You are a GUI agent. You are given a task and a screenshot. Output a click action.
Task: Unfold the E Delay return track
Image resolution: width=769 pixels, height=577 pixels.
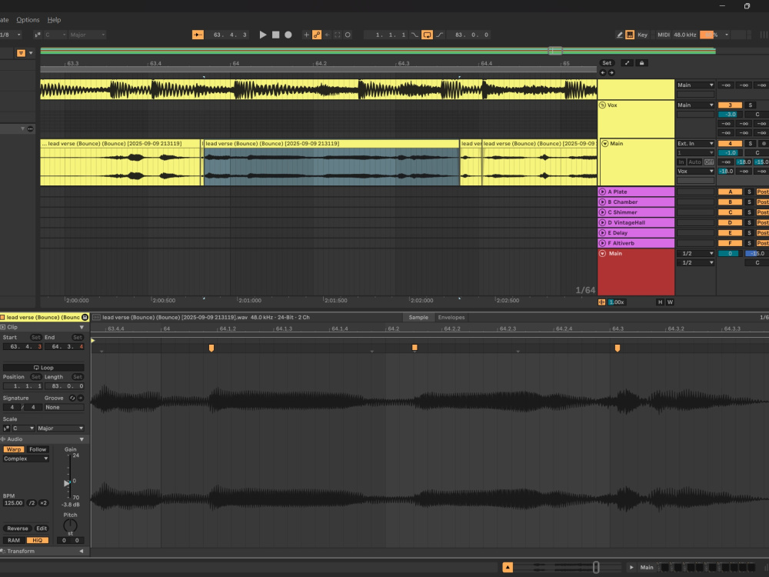(x=603, y=233)
